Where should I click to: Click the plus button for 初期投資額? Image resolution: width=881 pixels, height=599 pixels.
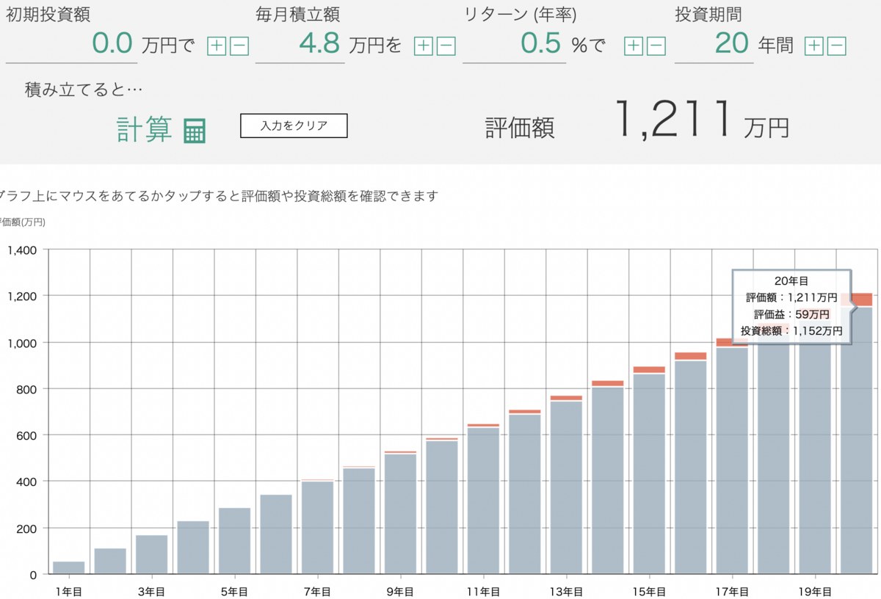coord(217,46)
